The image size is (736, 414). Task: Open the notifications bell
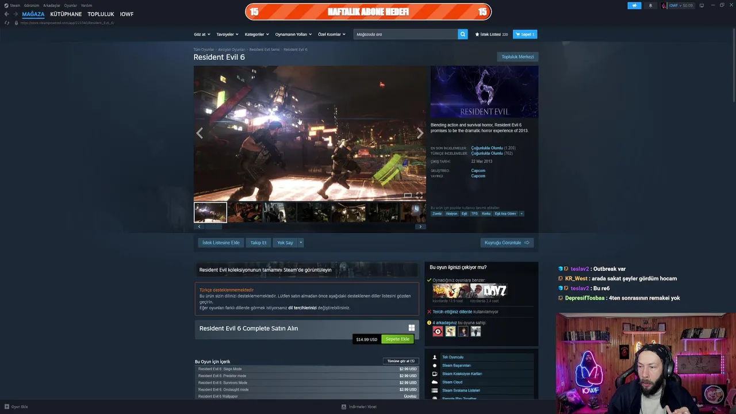650,5
